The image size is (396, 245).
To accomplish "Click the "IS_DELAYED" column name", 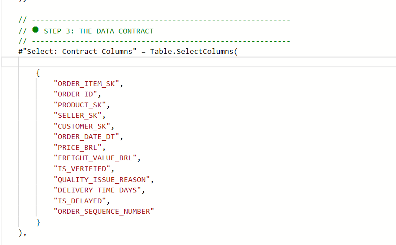I will tap(80, 201).
